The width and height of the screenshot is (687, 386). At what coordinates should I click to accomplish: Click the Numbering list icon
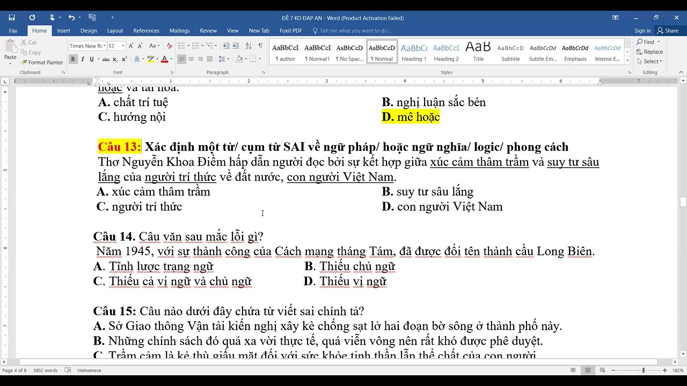195,46
